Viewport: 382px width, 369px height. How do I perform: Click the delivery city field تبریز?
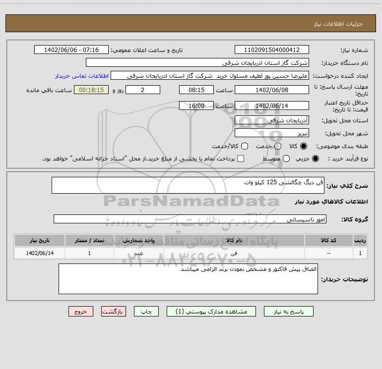tap(272, 133)
